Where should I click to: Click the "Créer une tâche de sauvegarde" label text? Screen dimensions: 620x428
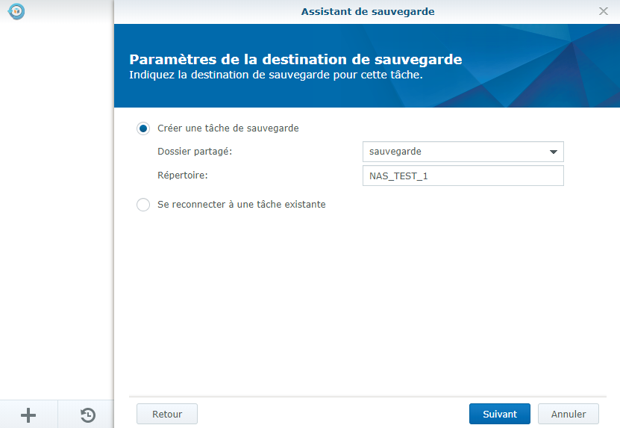click(228, 128)
